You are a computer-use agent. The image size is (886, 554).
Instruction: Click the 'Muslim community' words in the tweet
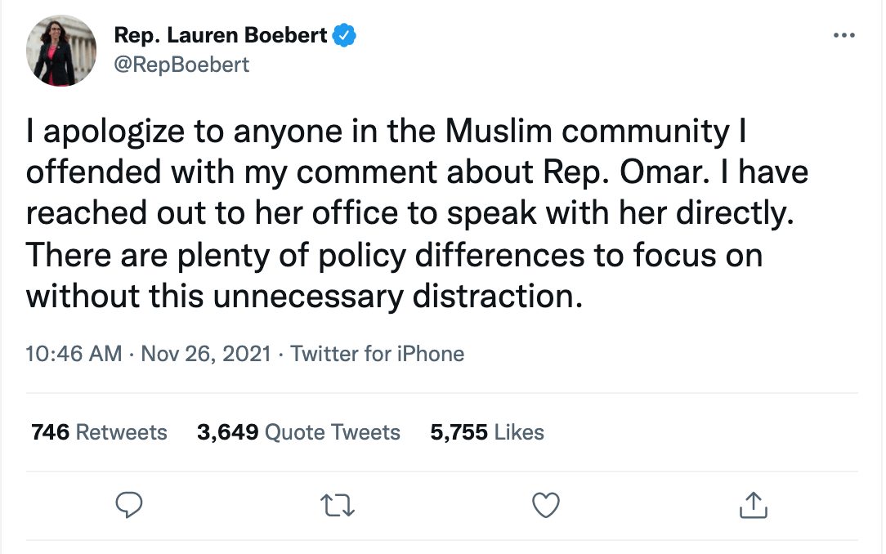pyautogui.click(x=588, y=132)
